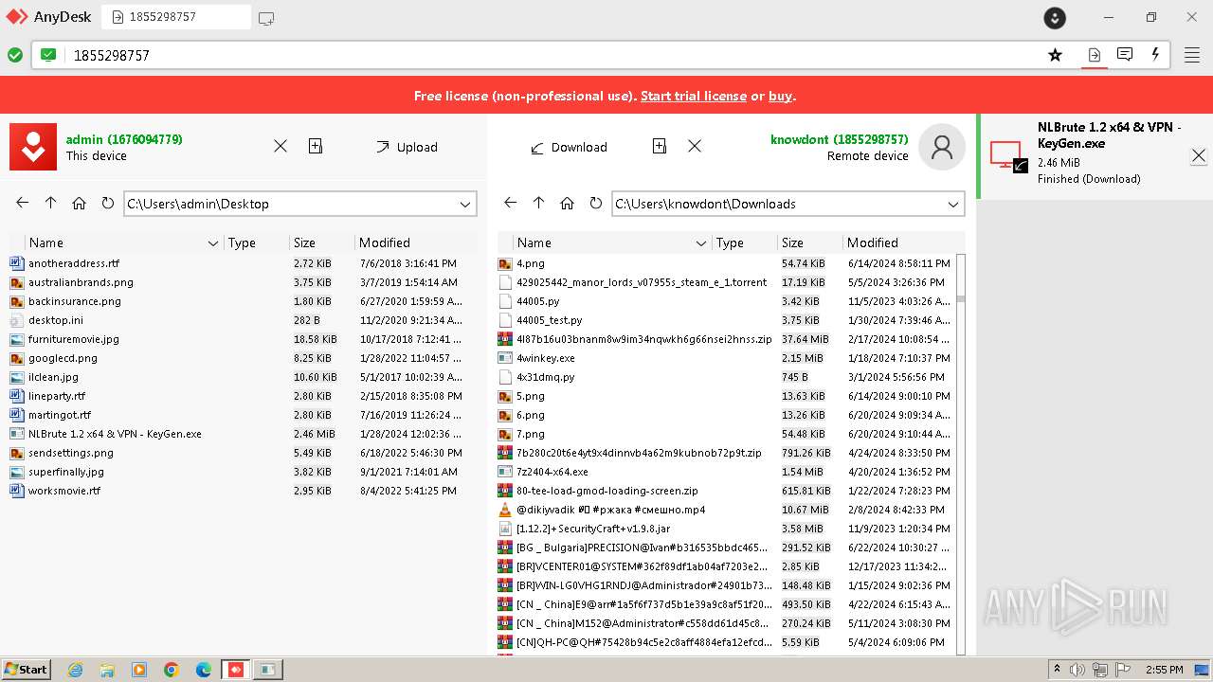Image resolution: width=1213 pixels, height=682 pixels.
Task: Select NLBrute 1.2 x64 & VPN - KeyGen.exe locally
Action: pyautogui.click(x=242, y=434)
